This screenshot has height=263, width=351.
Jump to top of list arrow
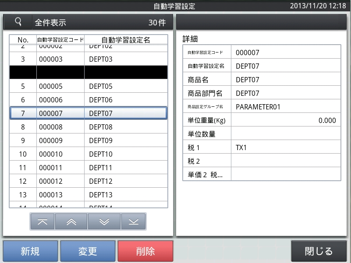point(43,222)
